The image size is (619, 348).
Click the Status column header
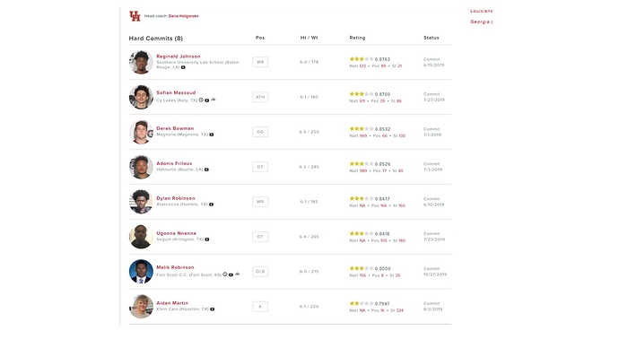(x=432, y=38)
